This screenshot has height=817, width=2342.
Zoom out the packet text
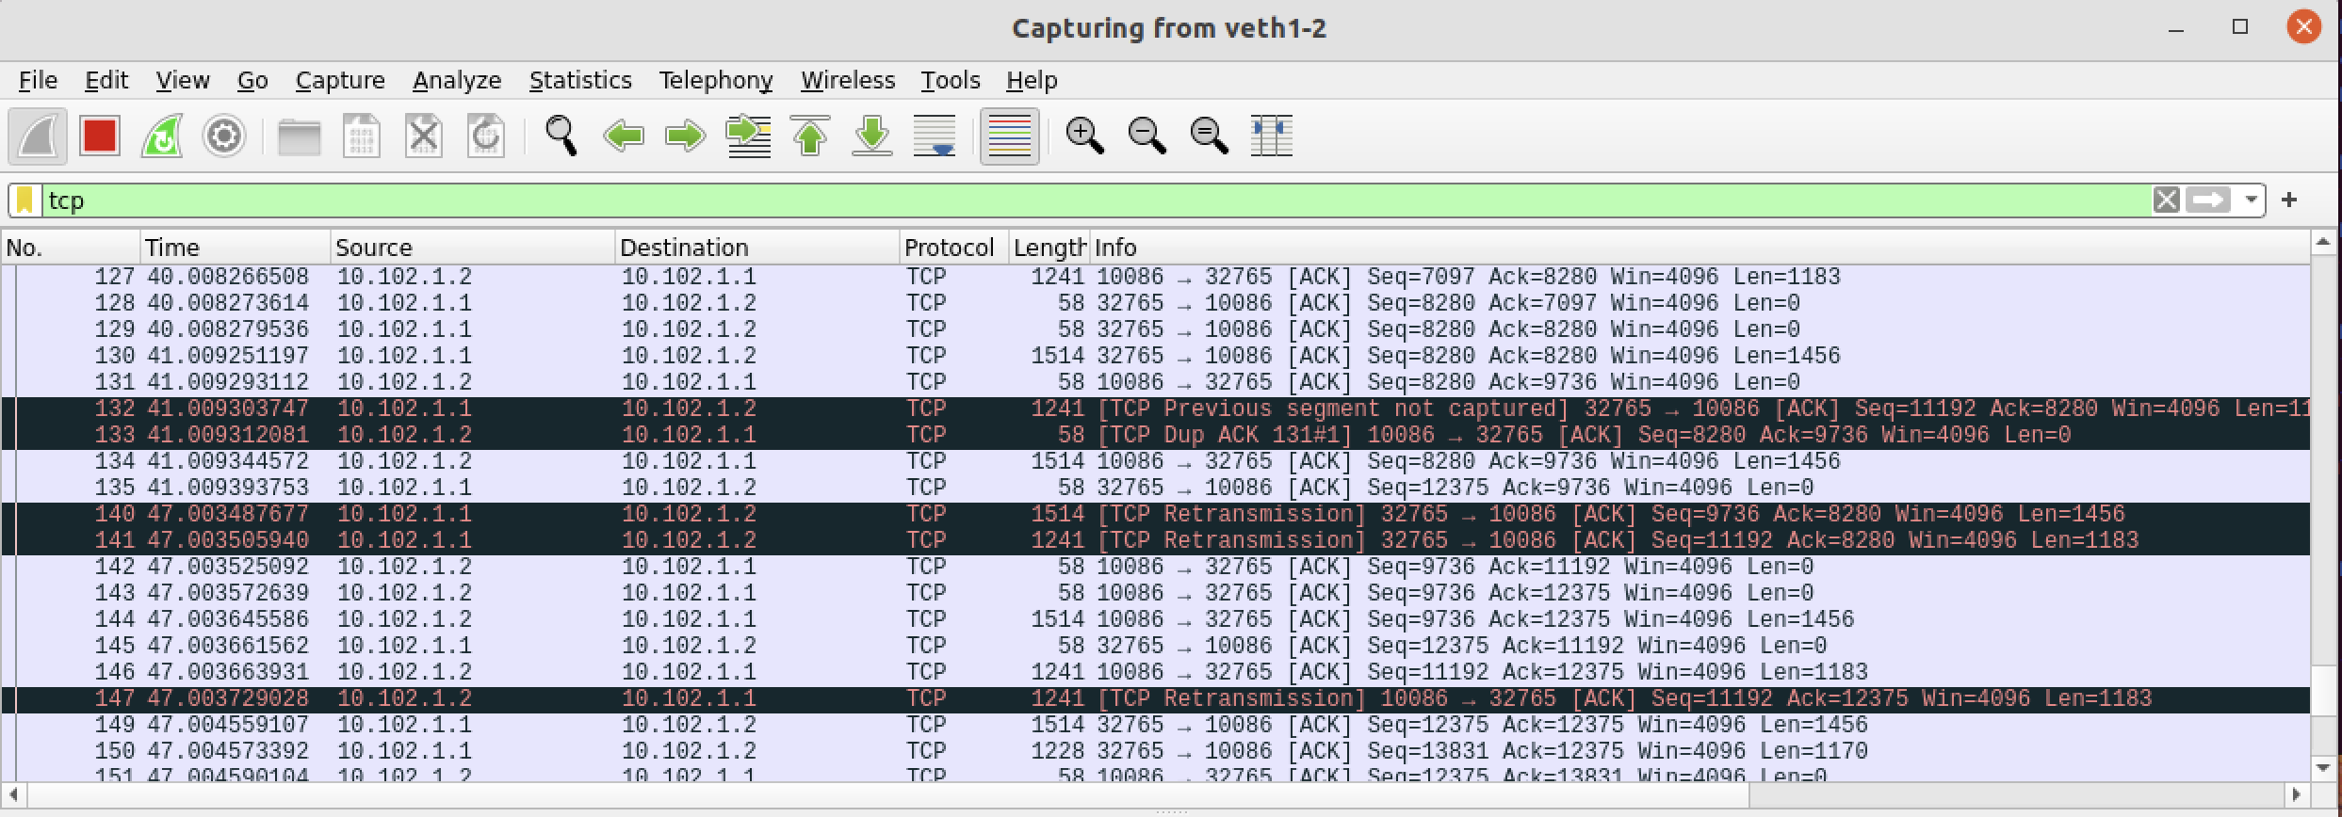[1147, 136]
